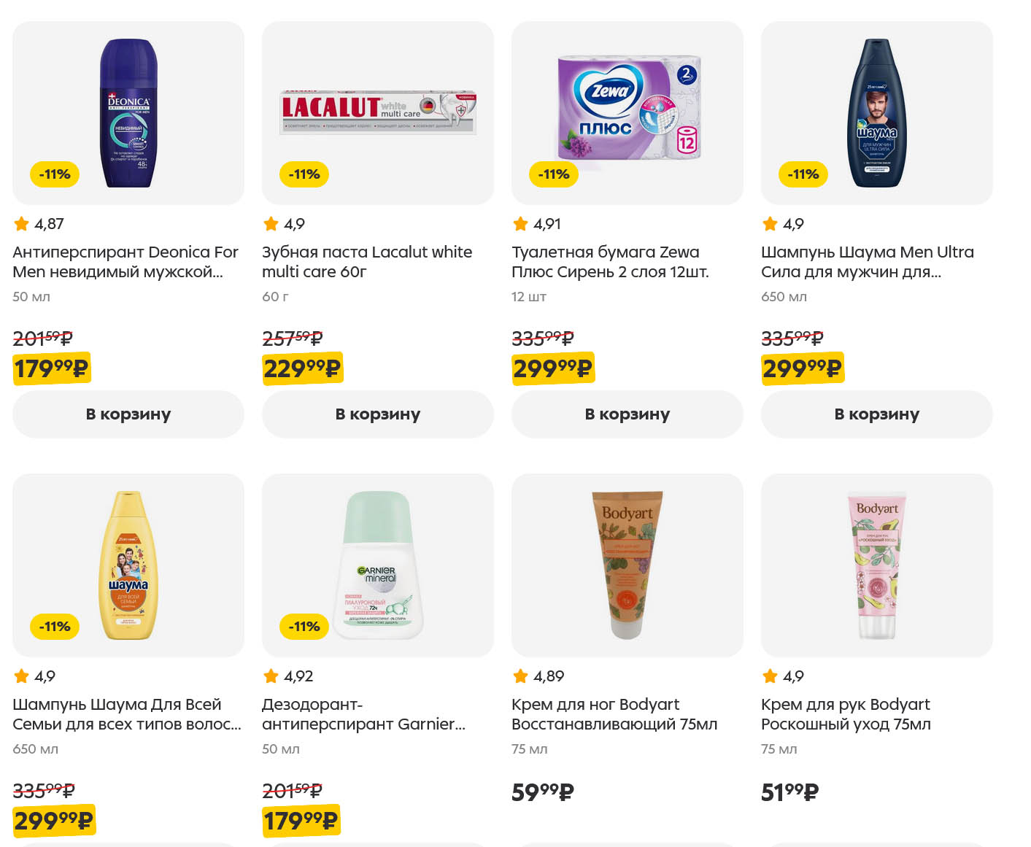Image resolution: width=1031 pixels, height=847 pixels.
Task: Open the Zewa Плюс toilet paper image
Action: [628, 108]
